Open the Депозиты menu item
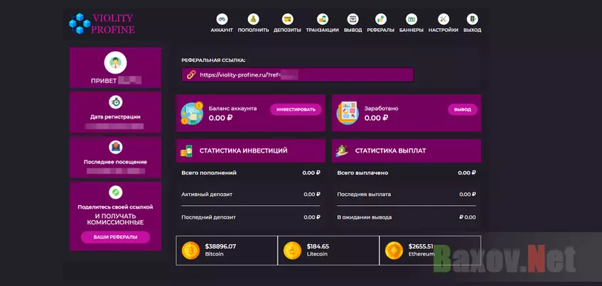Image resolution: width=602 pixels, height=286 pixels. click(x=287, y=31)
